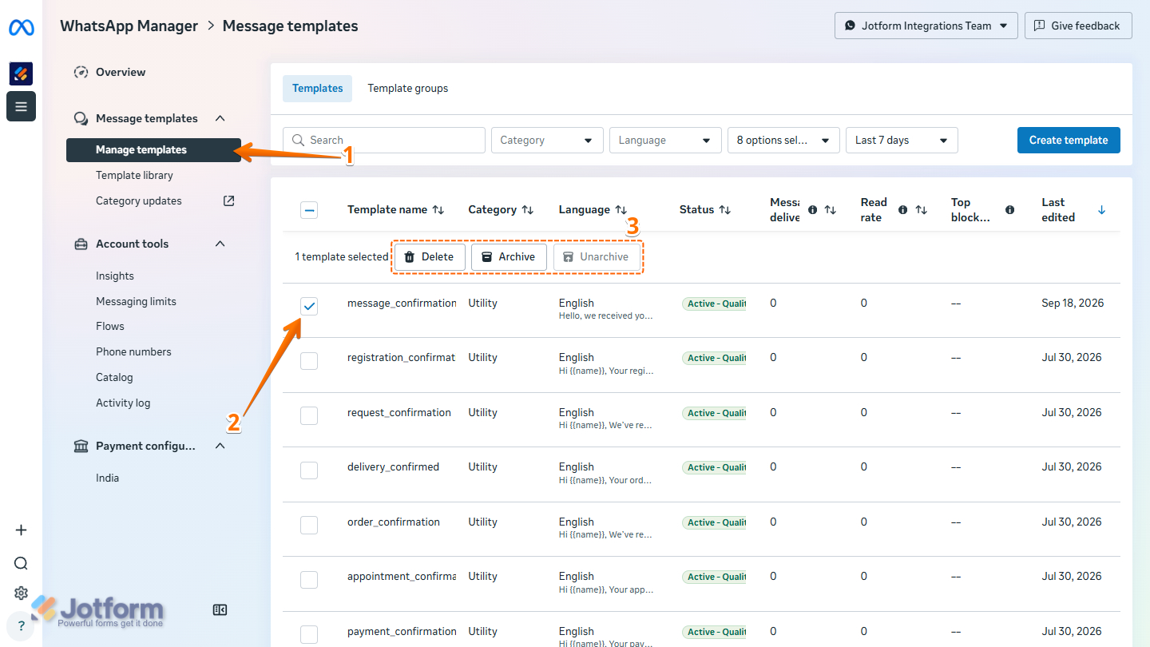Image resolution: width=1150 pixels, height=647 pixels.
Task: Delete the selected template
Action: (x=430, y=257)
